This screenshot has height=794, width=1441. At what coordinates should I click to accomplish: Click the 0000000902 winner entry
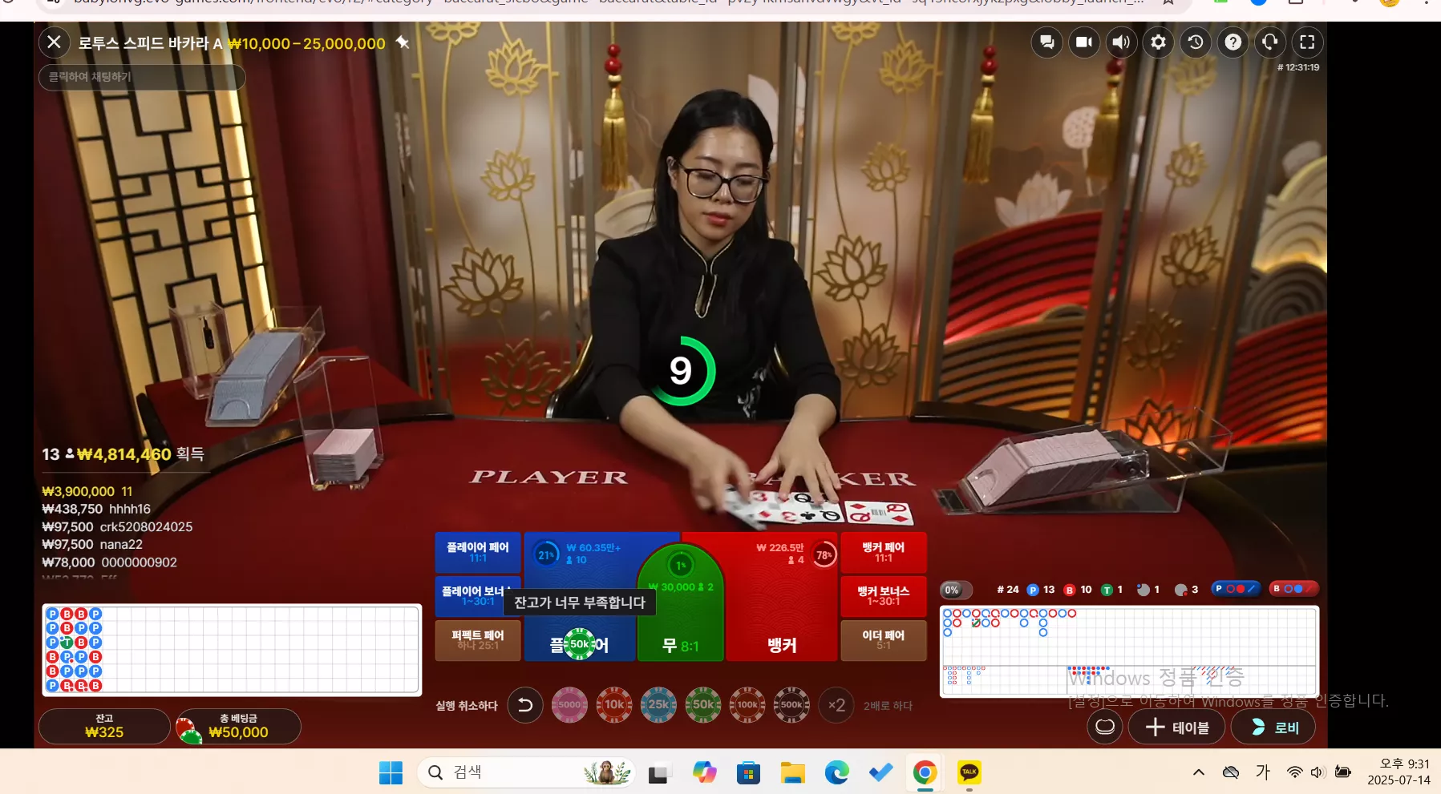pos(109,562)
